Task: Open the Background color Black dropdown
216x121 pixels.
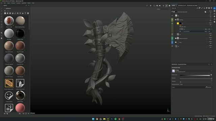Action: pos(196,84)
